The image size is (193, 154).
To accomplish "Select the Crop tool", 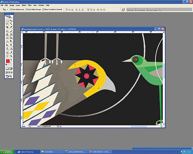I will point(7,27).
